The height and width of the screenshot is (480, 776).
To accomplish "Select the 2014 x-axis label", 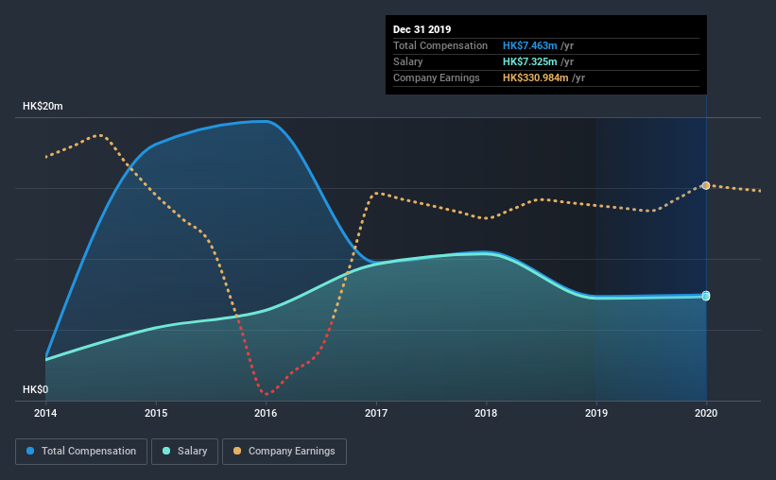I will click(x=45, y=413).
